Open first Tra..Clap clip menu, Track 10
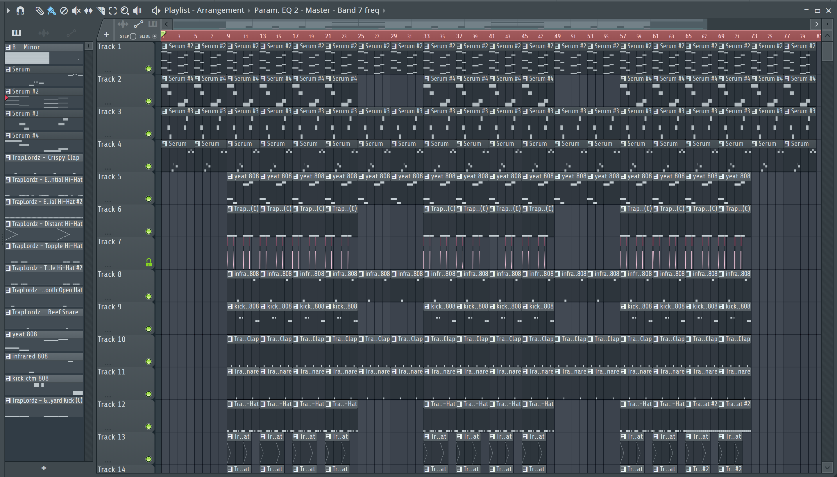This screenshot has width=837, height=477. [230, 339]
